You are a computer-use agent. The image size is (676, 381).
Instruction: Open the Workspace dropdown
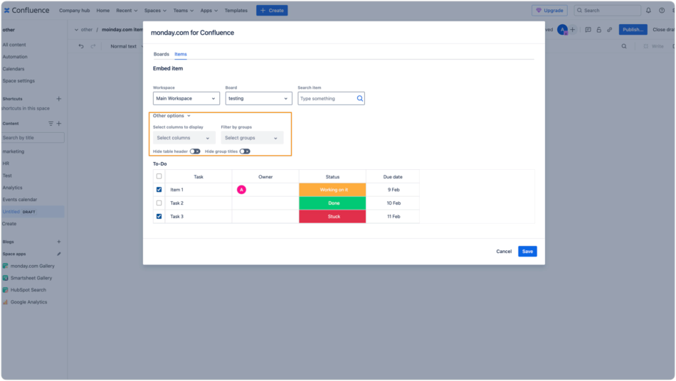(186, 99)
